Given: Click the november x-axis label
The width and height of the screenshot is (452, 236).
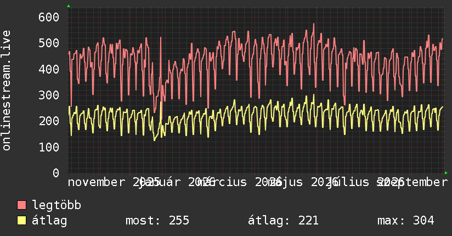Looking at the screenshot, I should pyautogui.click(x=97, y=182).
